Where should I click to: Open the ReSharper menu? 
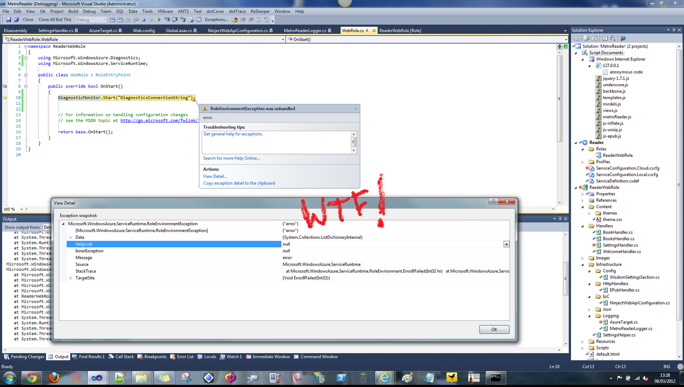click(x=260, y=12)
